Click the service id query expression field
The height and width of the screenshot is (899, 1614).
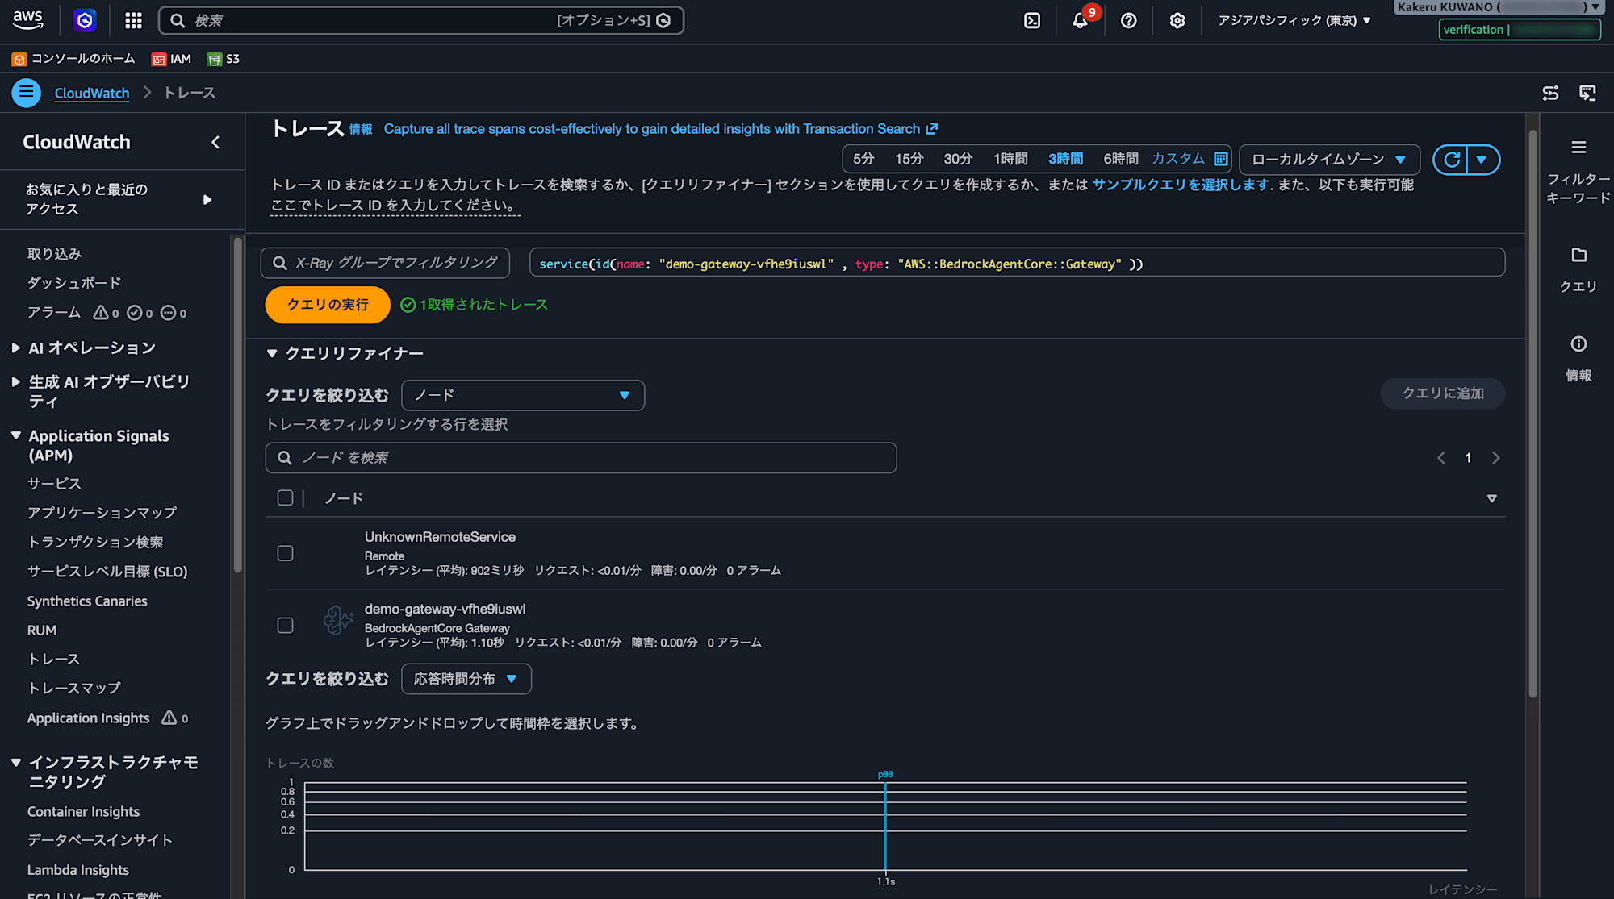click(x=1017, y=263)
